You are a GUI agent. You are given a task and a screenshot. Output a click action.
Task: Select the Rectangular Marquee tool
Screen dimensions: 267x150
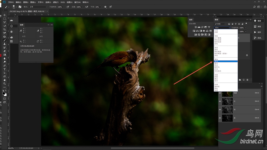(5, 19)
